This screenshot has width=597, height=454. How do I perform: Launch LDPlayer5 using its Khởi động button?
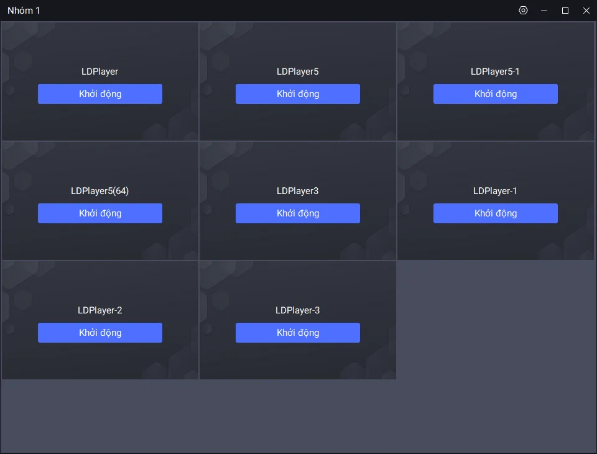point(298,94)
